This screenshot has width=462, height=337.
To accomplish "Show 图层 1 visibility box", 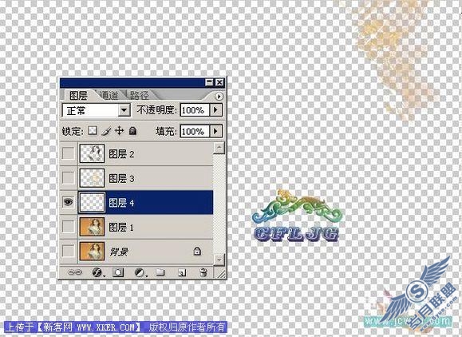I will [69, 227].
